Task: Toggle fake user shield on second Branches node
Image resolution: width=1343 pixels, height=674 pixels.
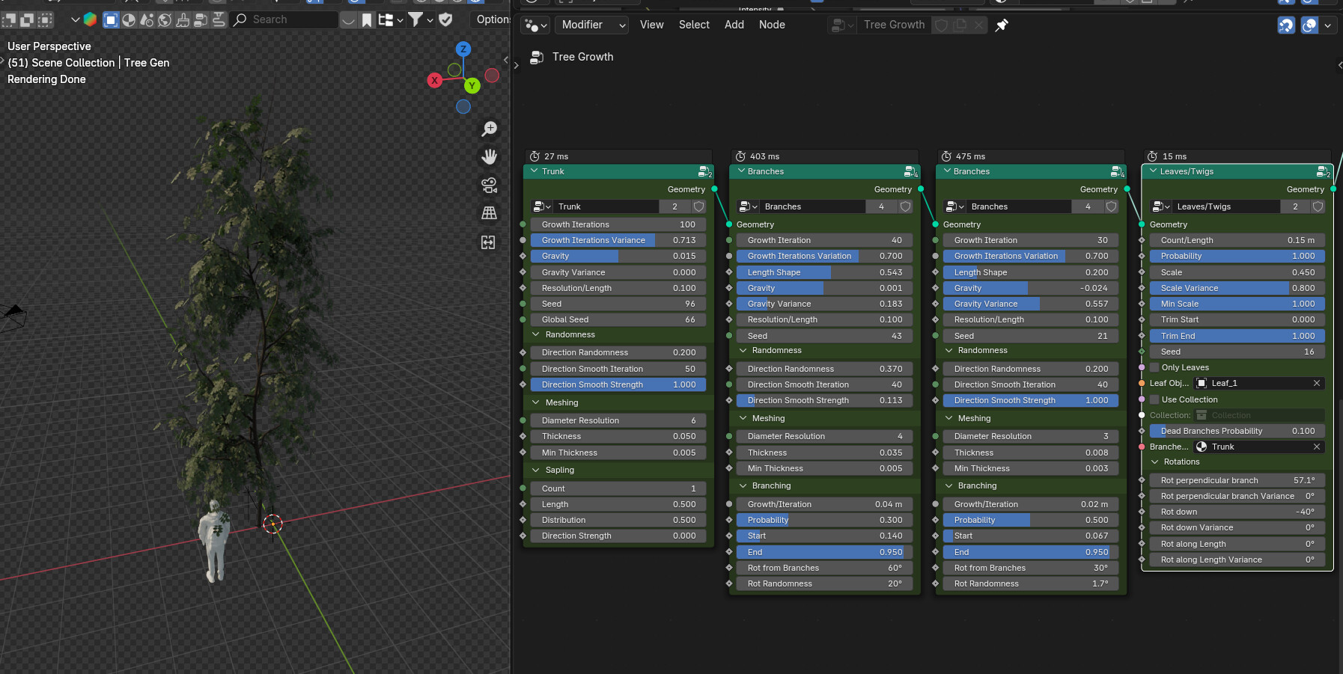Action: [x=1111, y=206]
